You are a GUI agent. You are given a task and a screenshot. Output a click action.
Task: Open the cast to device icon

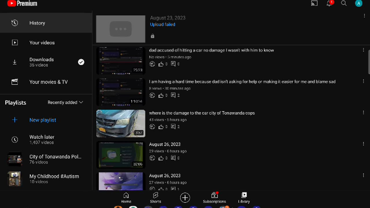coord(314,3)
